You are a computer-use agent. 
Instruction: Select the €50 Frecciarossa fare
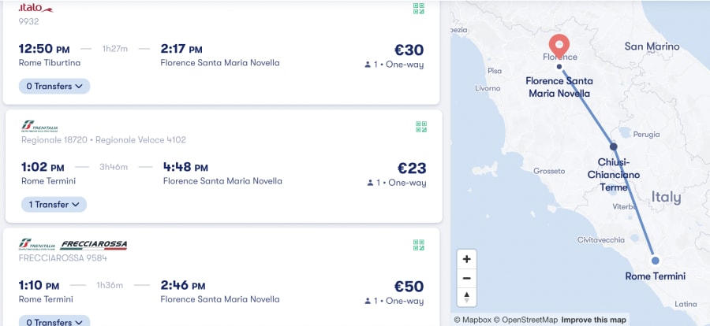[x=409, y=287]
